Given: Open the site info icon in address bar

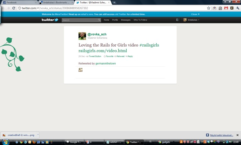Looking at the screenshot, I should pos(20,8).
